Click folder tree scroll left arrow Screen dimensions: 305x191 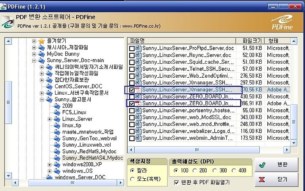click(15, 183)
